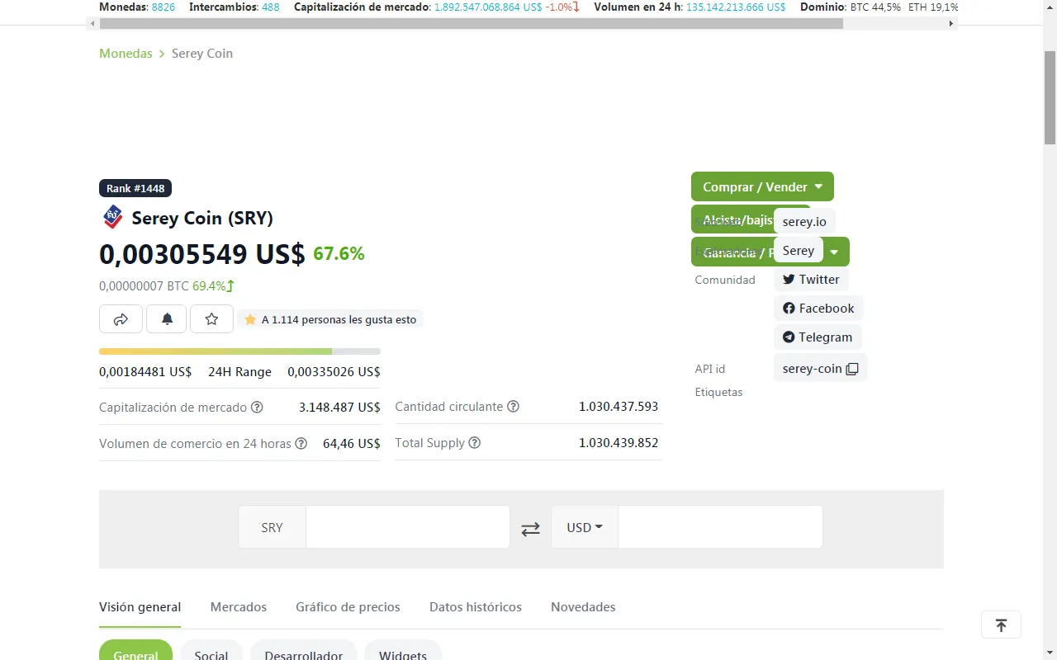This screenshot has width=1057, height=660.
Task: Open the Serey explorer link
Action: [x=798, y=251]
